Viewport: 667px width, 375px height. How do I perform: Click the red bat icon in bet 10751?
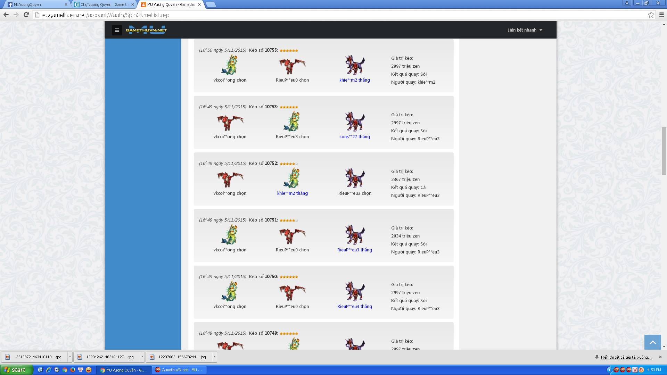click(x=292, y=235)
